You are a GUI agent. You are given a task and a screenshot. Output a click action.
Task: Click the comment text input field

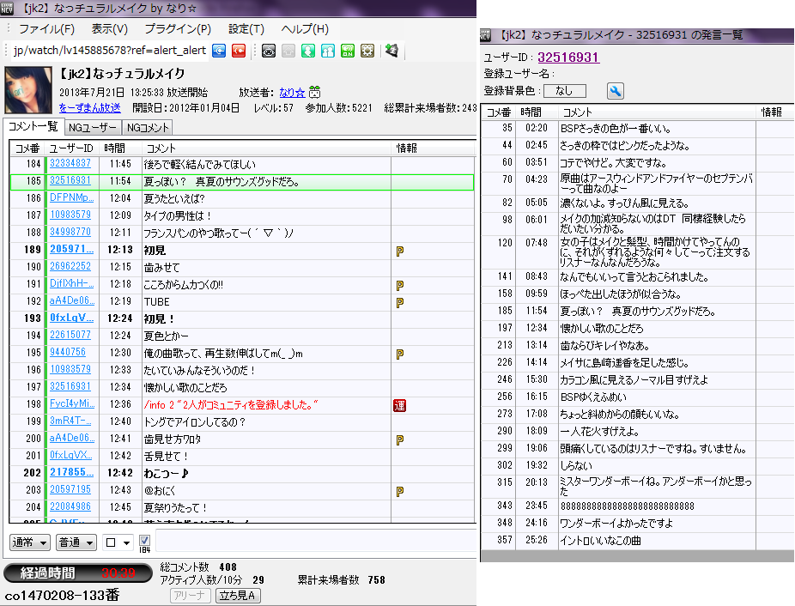tap(313, 542)
